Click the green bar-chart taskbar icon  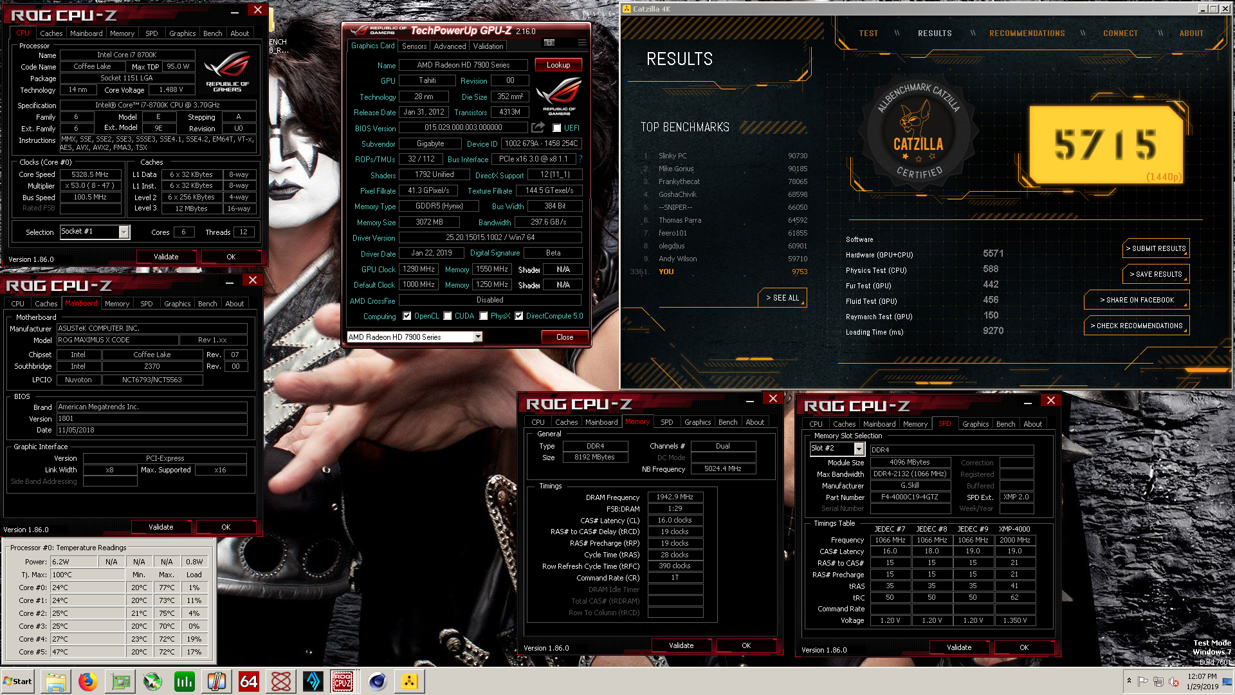coord(185,681)
